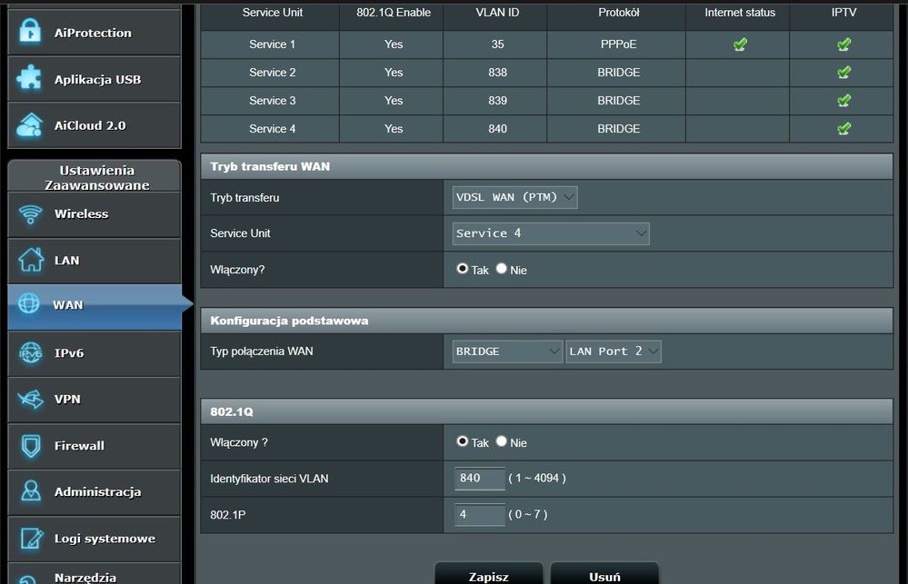
Task: Open the IPv6 globe icon
Action: (x=31, y=353)
